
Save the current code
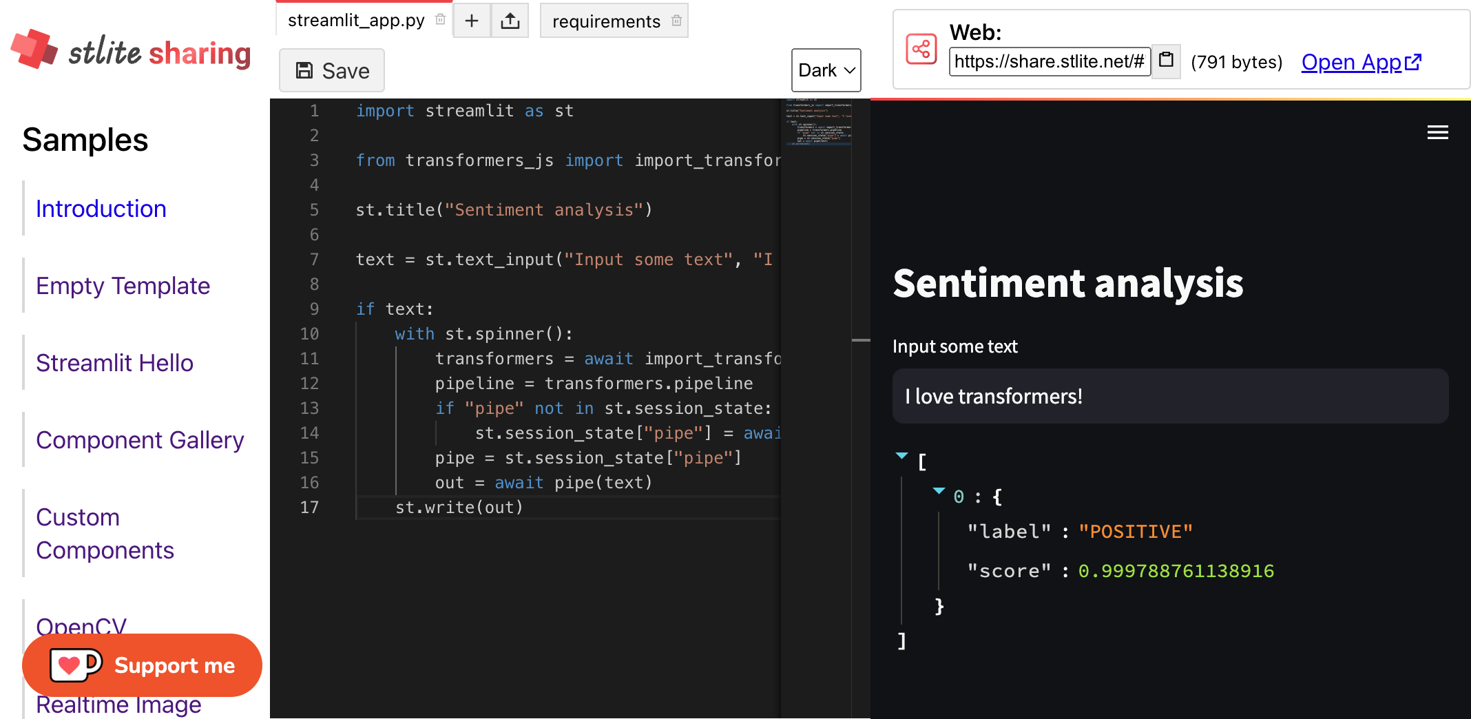[x=332, y=70]
